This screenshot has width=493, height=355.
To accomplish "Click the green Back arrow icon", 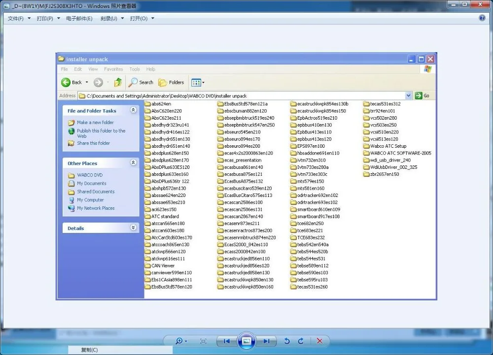I will click(66, 82).
